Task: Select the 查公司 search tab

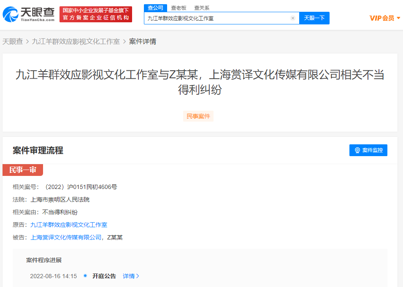Action: [x=155, y=8]
